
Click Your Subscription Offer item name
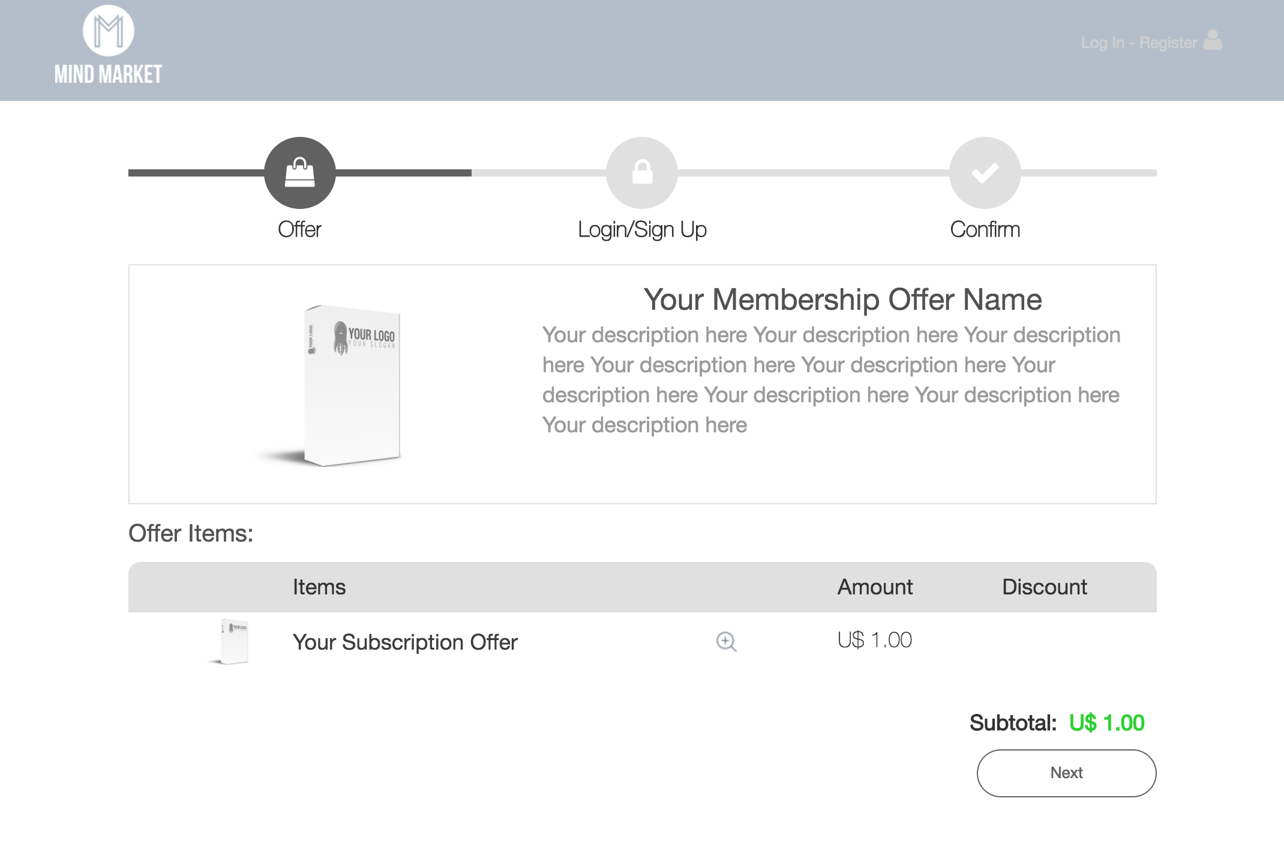[x=405, y=642]
